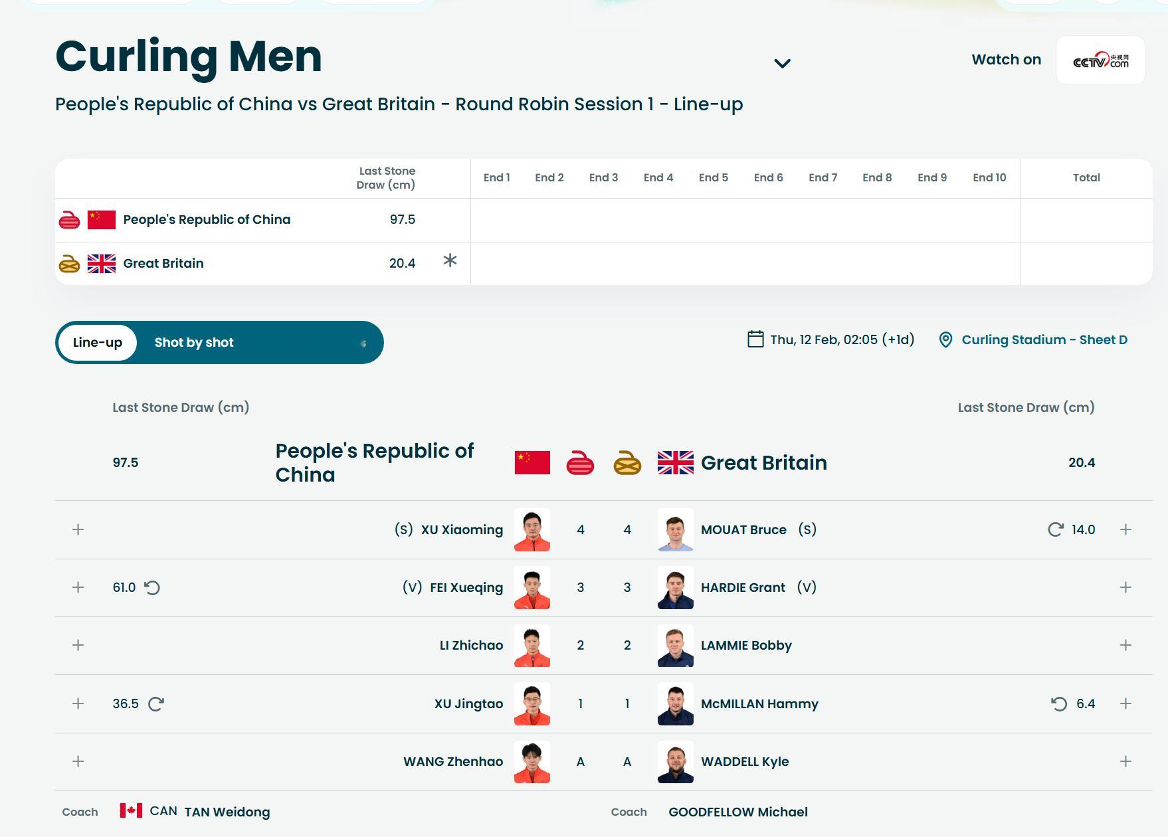Image resolution: width=1168 pixels, height=837 pixels.
Task: Click large China flag in line-up header
Action: coord(532,462)
